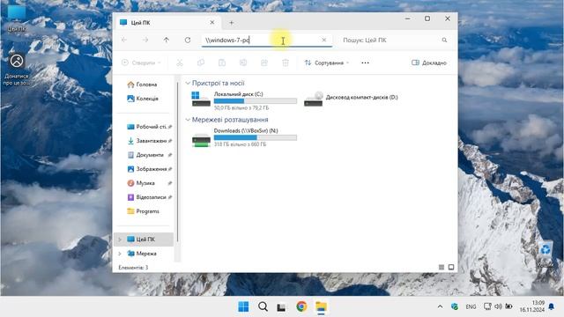Select the Цей ПК tab
The image size is (564, 317).
(x=167, y=23)
